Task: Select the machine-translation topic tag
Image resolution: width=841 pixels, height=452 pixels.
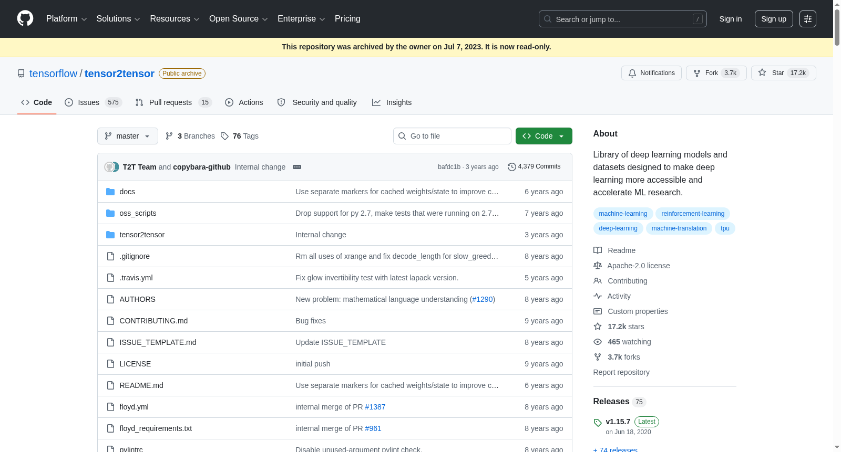Action: (x=679, y=228)
